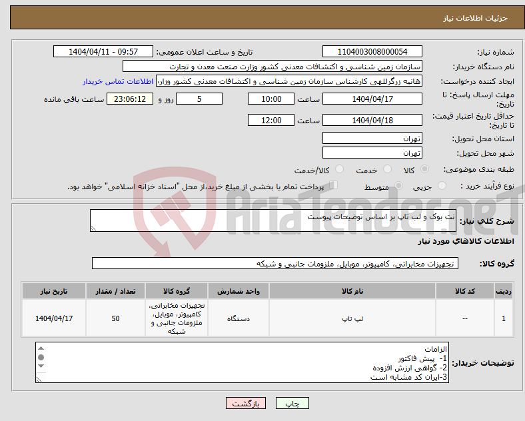
Task: Click the price validity date 1404/04/18 field
Action: (372, 120)
